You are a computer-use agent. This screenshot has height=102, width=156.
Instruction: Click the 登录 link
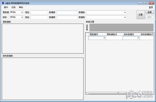click(151, 7)
